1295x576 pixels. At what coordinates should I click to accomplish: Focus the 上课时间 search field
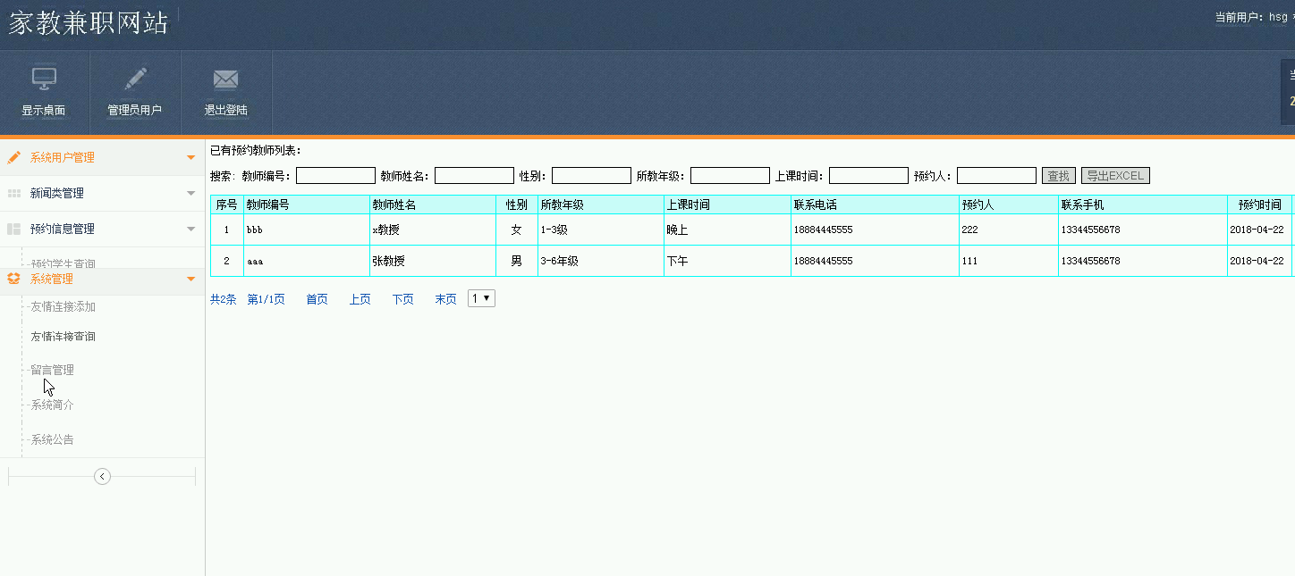click(x=868, y=176)
